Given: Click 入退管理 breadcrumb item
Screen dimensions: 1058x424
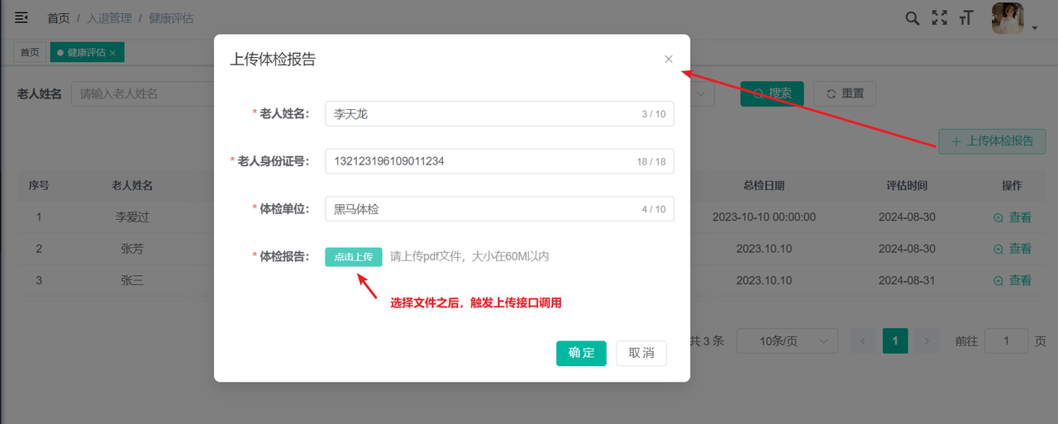Looking at the screenshot, I should [109, 17].
